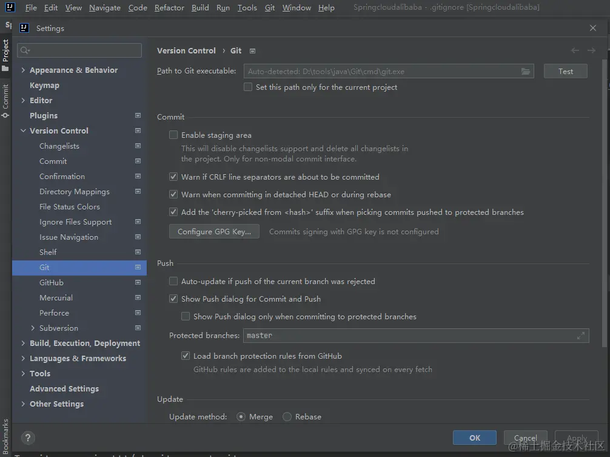Select Keymap in settings tree
This screenshot has width=610, height=457.
[44, 85]
